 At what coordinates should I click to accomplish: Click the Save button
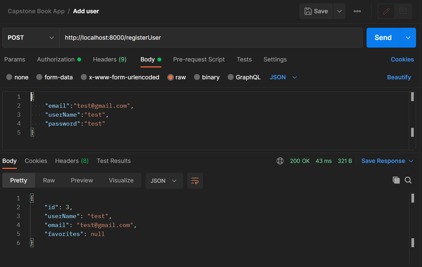316,11
